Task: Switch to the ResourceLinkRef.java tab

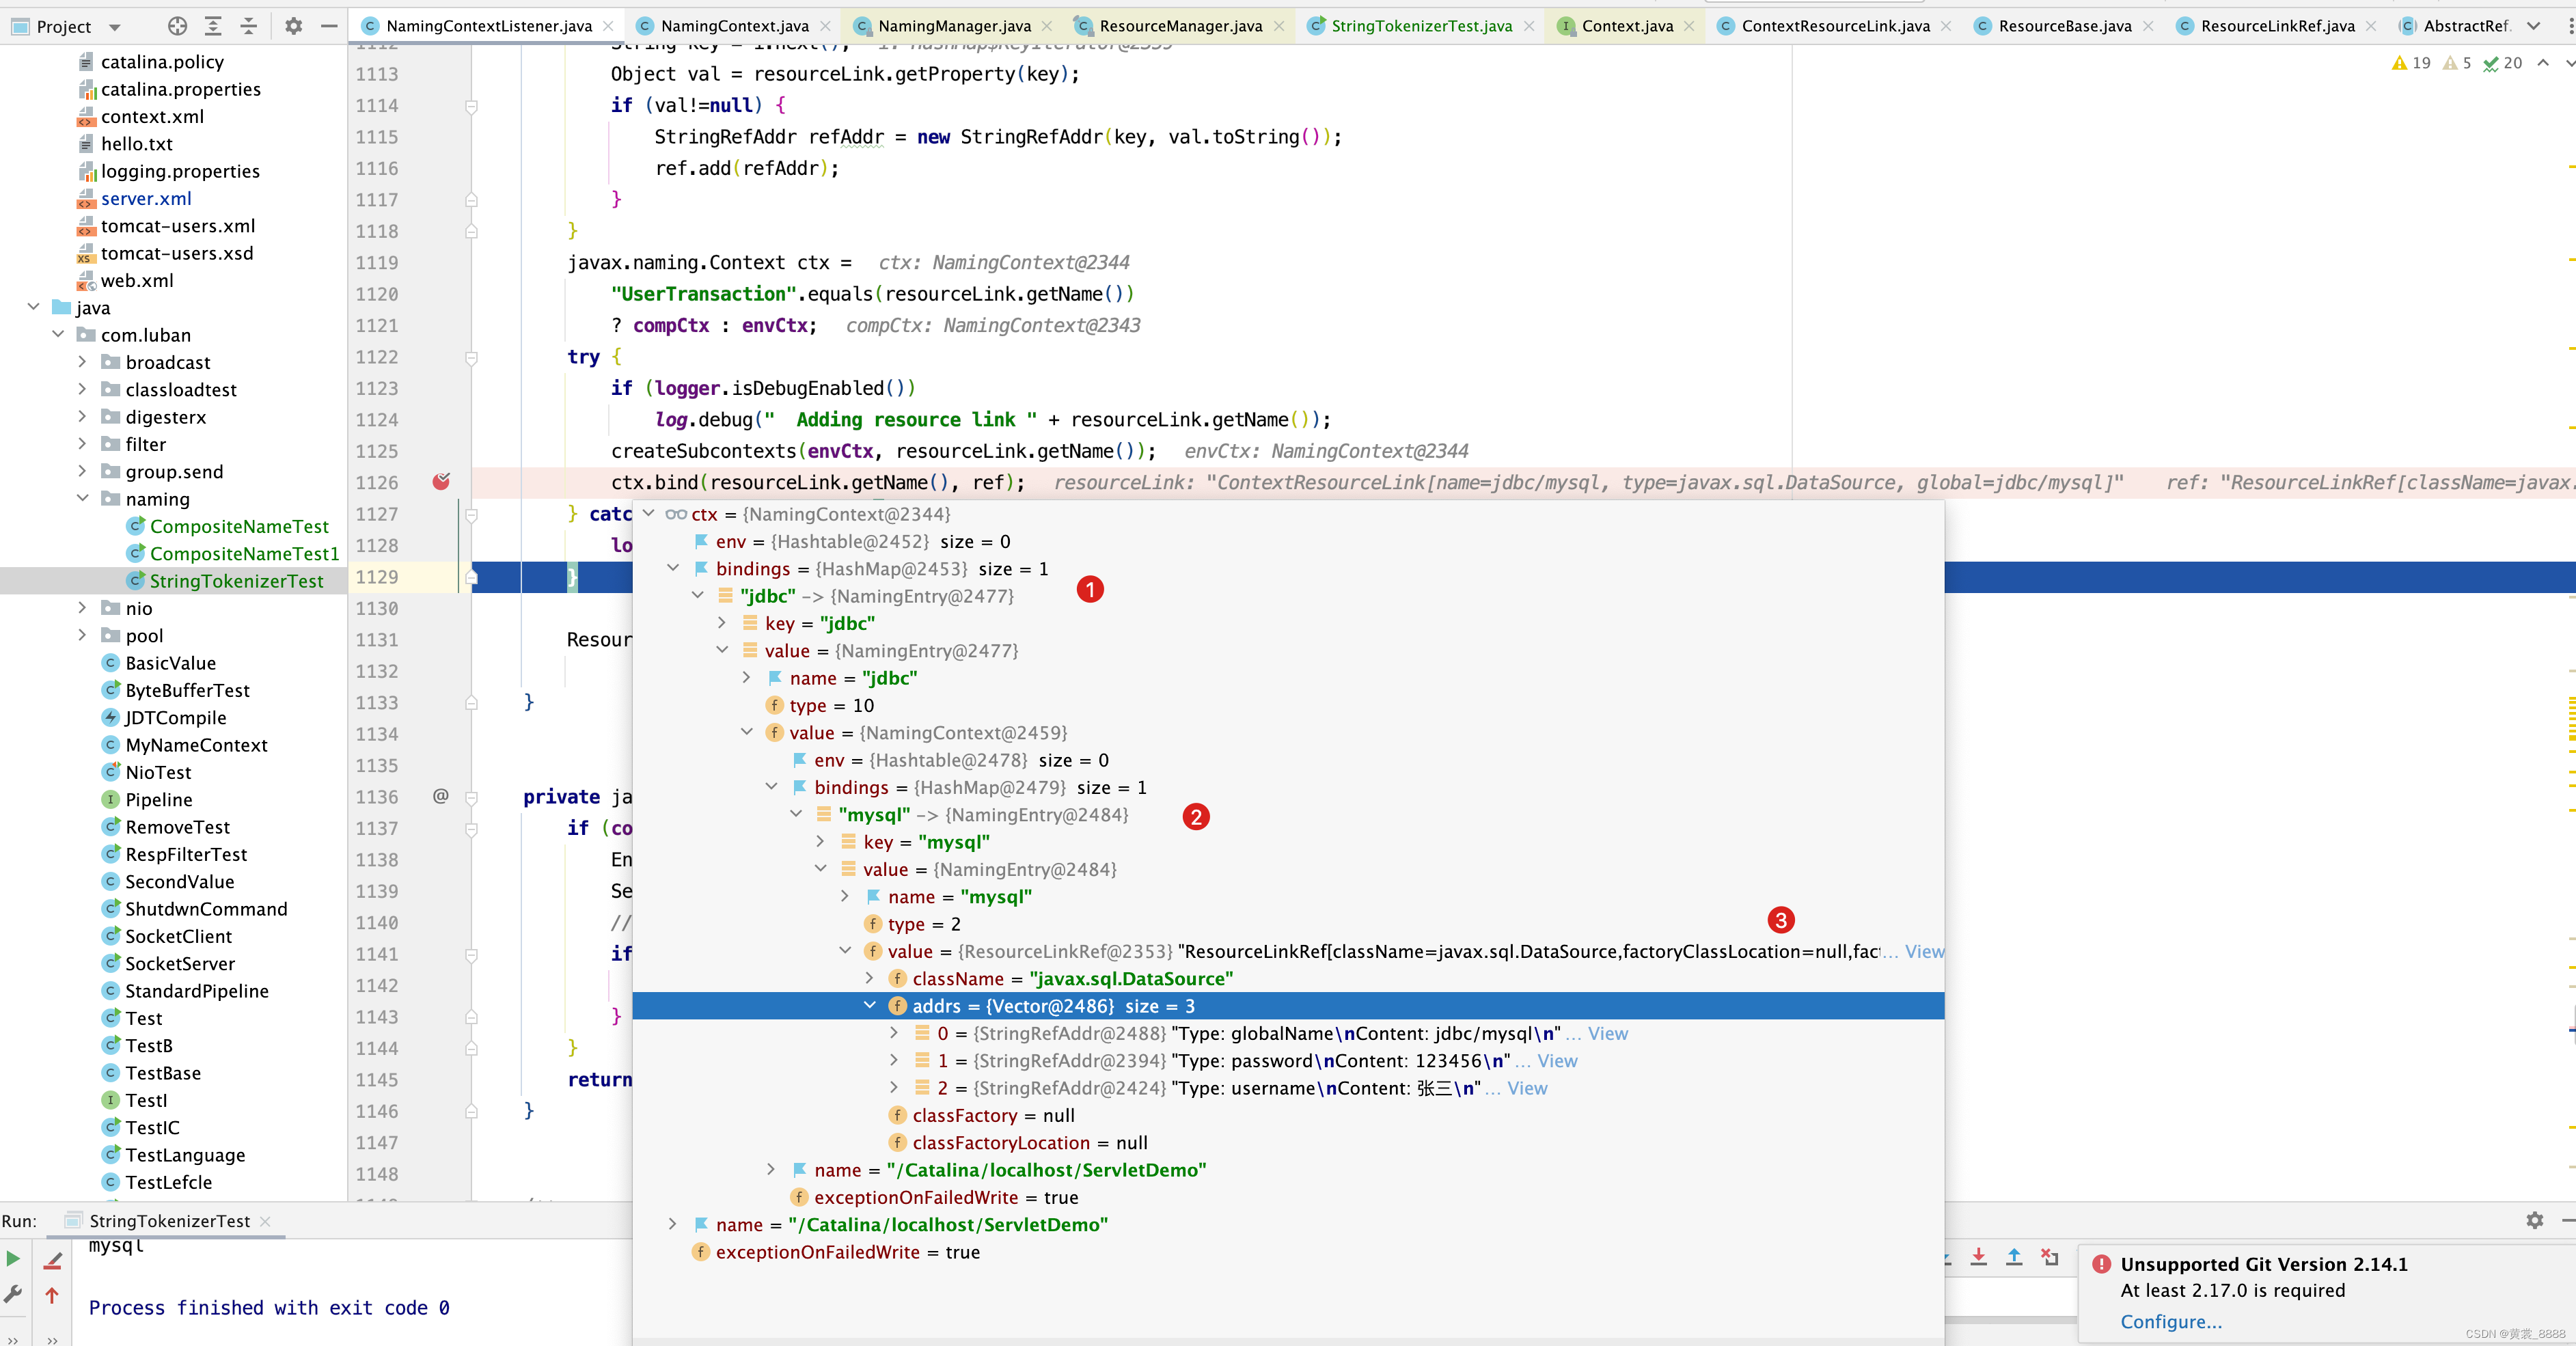Action: (x=2277, y=26)
